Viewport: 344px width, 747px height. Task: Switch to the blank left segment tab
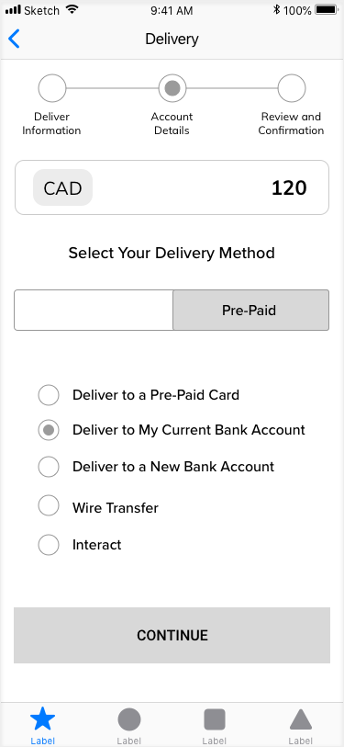tap(94, 311)
